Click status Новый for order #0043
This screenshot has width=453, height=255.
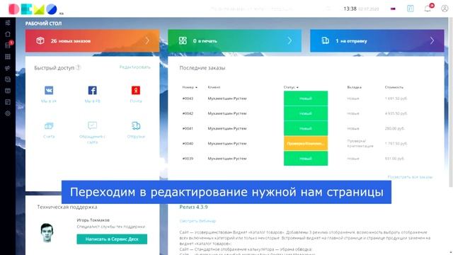[x=306, y=98]
